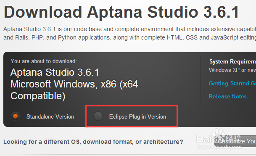Click the Customize Your Download button
The width and height of the screenshot is (256, 156).
(x=235, y=141)
